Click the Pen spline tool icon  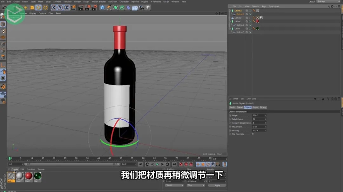tap(109, 7)
